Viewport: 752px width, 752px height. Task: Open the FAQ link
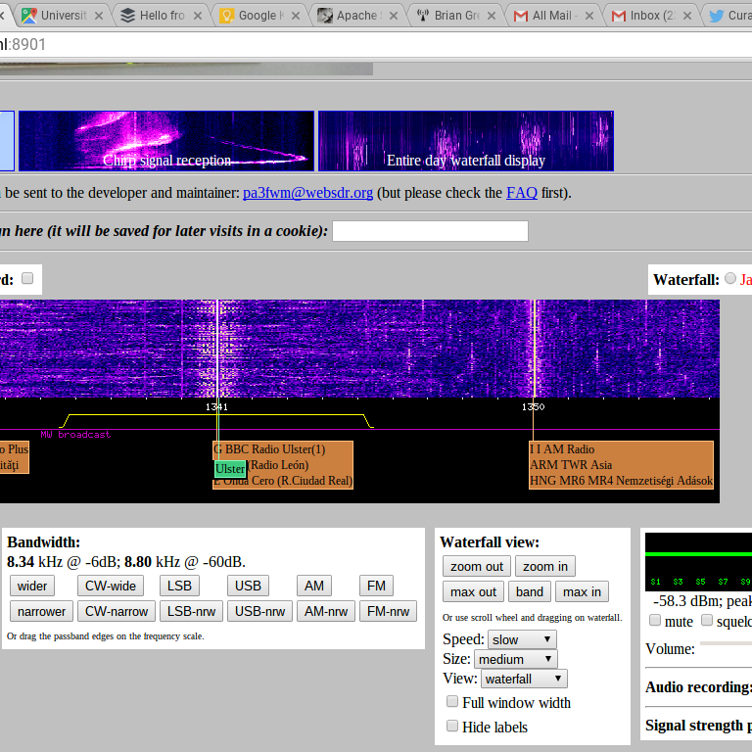pyautogui.click(x=521, y=193)
